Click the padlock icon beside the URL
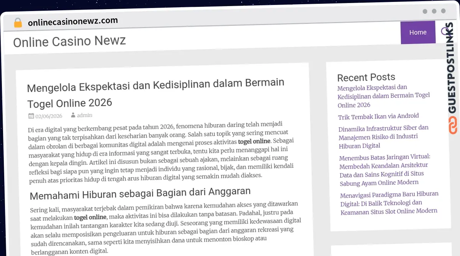Image resolution: width=460 pixels, height=256 pixels. (x=18, y=23)
